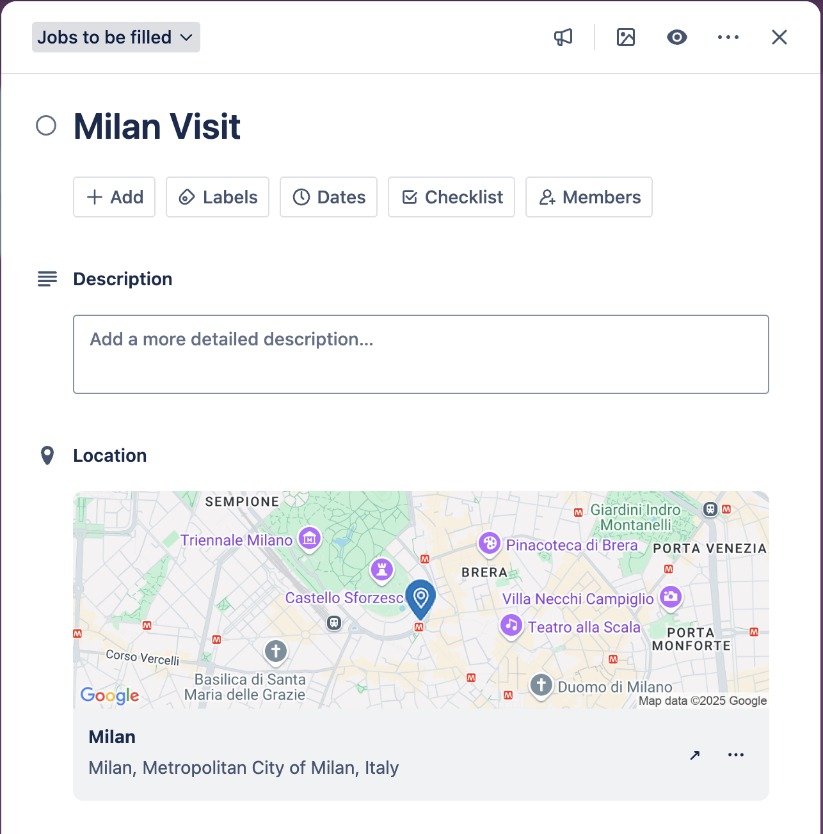
Task: Click the cover image icon
Action: coord(625,37)
